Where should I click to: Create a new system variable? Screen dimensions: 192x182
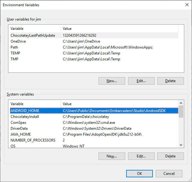tap(112, 156)
